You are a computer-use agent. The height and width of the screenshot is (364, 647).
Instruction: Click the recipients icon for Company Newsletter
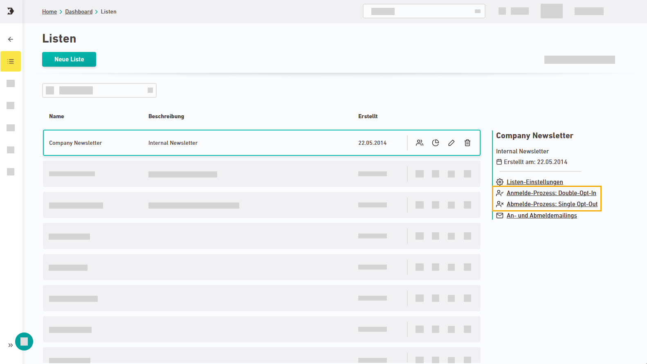(420, 143)
